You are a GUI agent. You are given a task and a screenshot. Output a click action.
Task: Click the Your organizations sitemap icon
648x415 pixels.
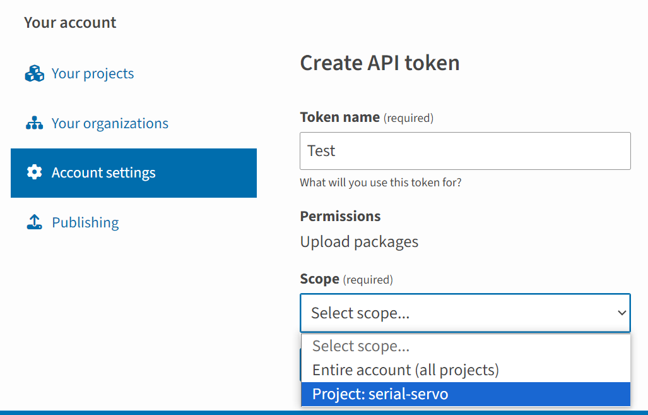[34, 123]
